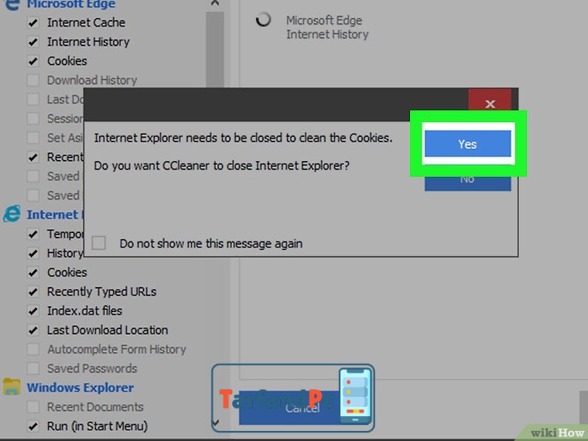
Task: Select the Windows Explorer section heading
Action: coord(80,388)
